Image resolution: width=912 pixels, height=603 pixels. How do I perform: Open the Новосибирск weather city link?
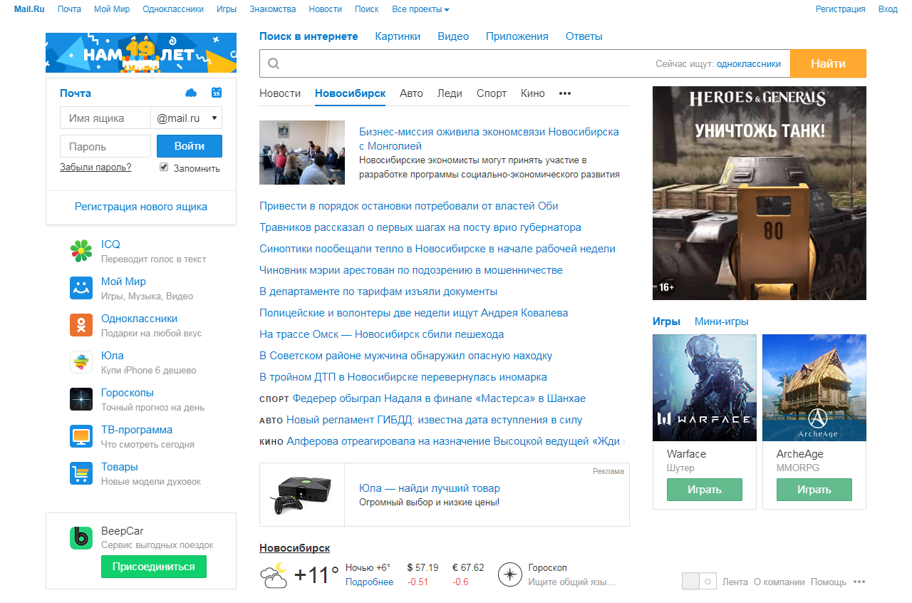[294, 548]
